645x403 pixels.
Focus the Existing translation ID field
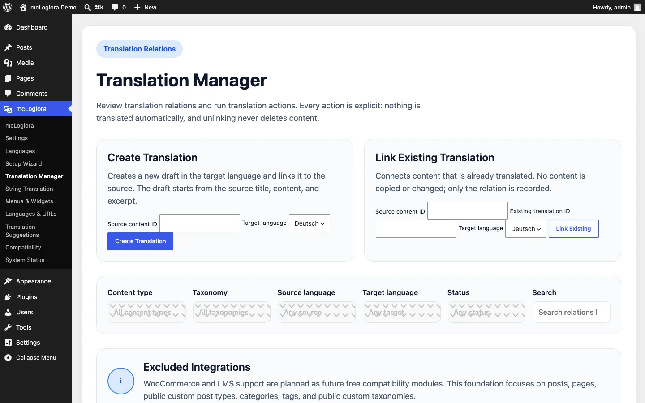416,229
